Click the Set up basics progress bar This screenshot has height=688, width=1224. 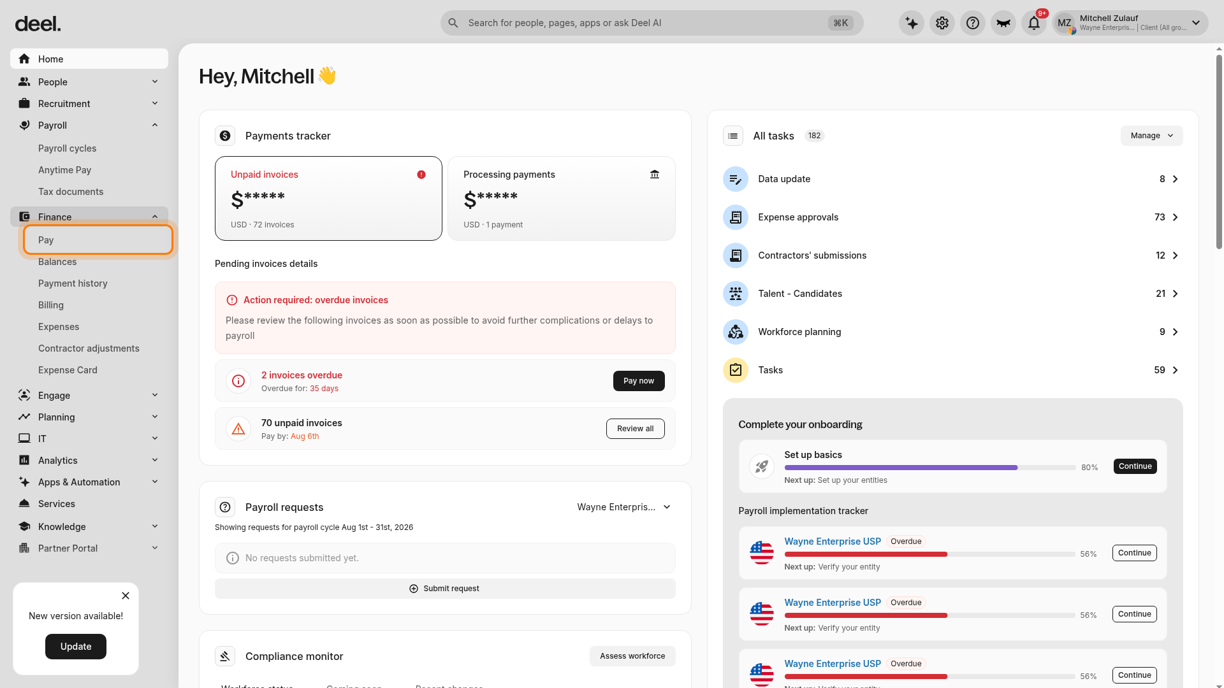[x=930, y=468]
